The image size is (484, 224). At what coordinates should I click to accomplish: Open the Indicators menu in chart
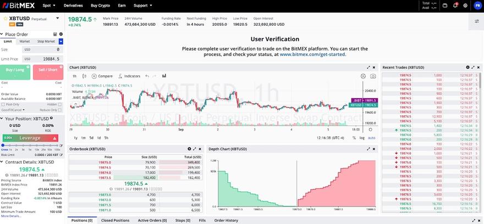129,76
